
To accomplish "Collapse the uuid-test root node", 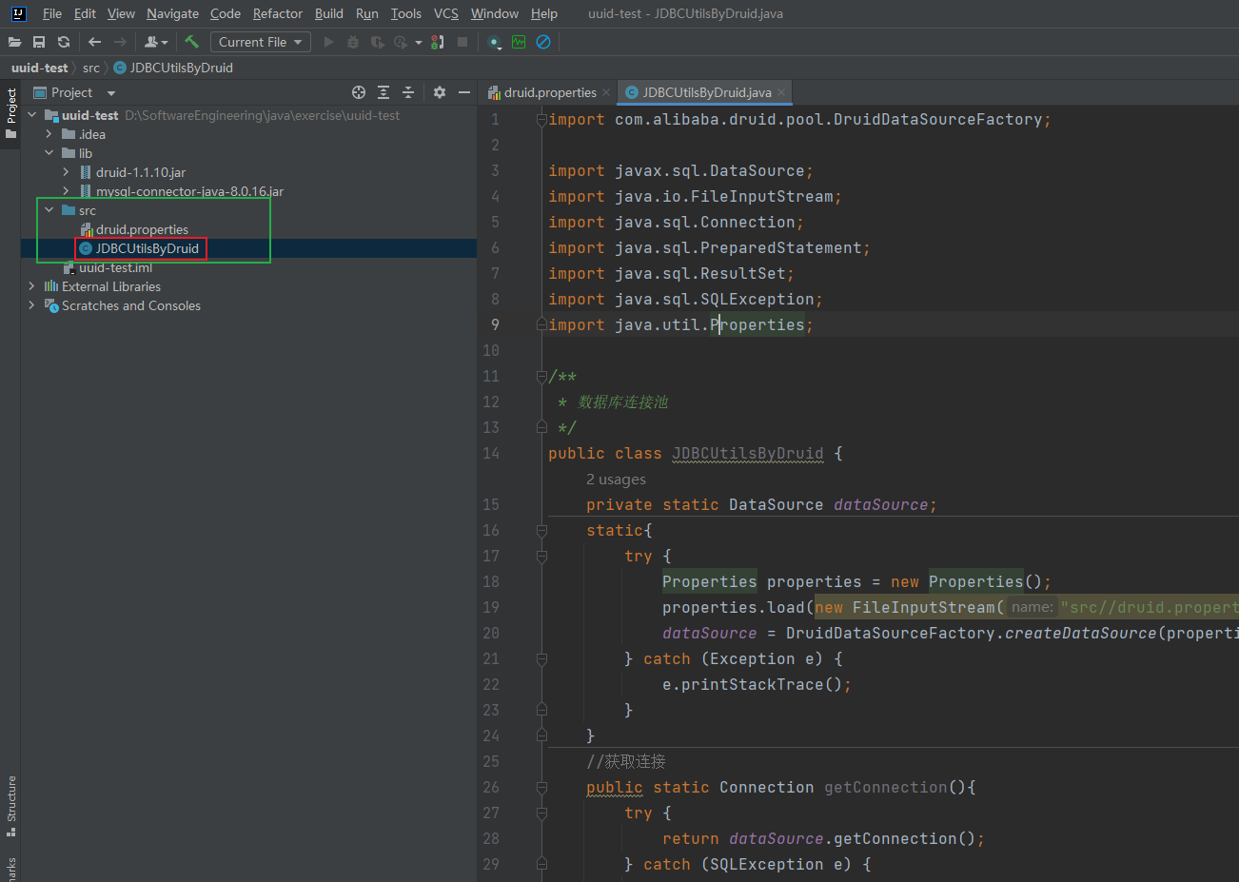I will 31,115.
